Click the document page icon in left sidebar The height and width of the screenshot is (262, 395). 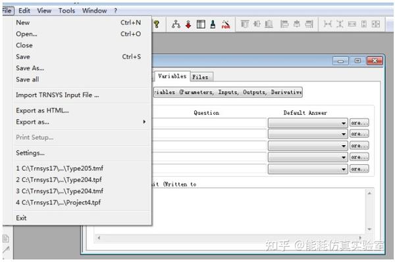point(6,238)
